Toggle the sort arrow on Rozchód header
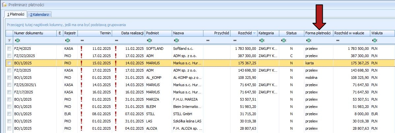 [x=254, y=33]
